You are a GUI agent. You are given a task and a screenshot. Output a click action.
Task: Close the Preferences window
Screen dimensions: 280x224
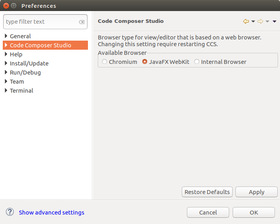click(x=6, y=6)
